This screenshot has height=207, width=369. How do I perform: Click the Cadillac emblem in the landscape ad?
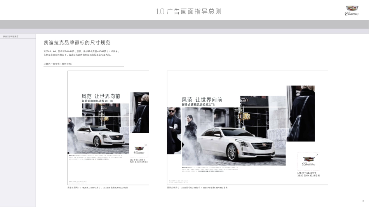tap(309, 161)
